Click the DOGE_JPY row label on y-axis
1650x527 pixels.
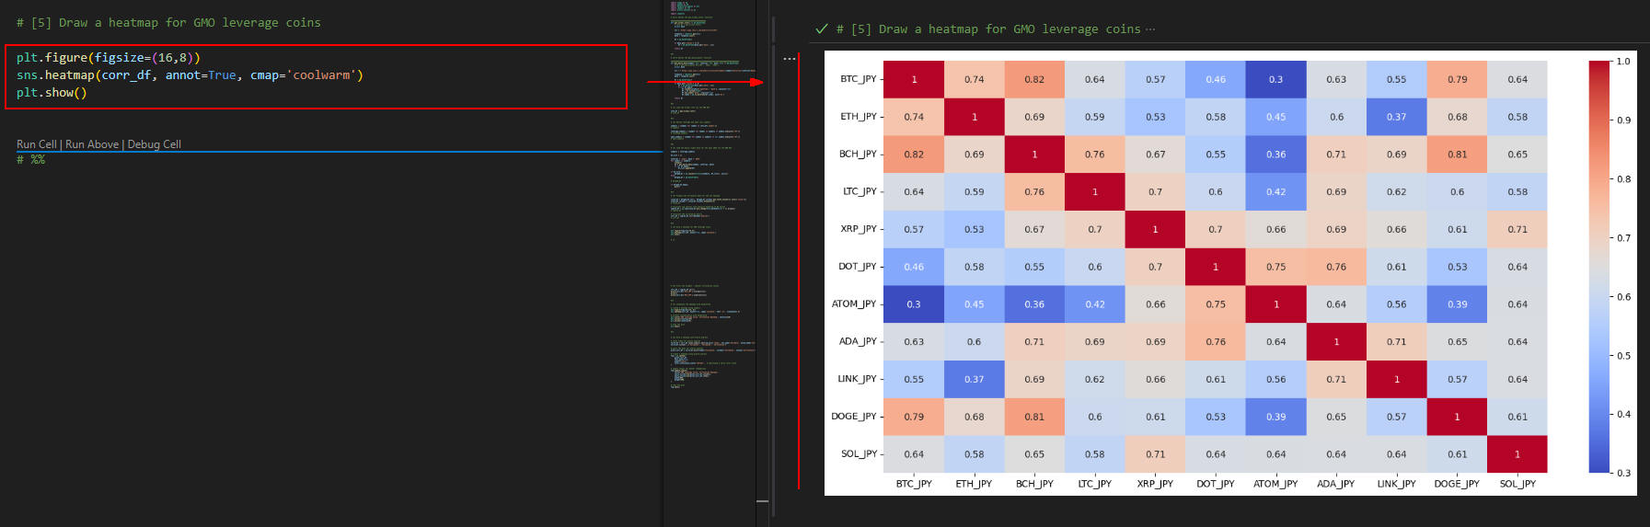pyautogui.click(x=854, y=417)
